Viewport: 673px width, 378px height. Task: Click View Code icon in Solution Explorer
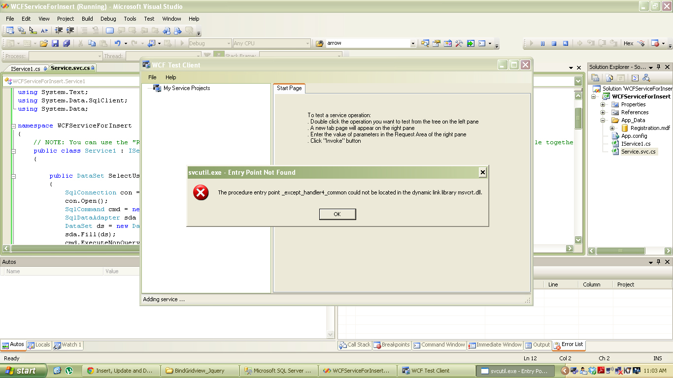(x=635, y=78)
